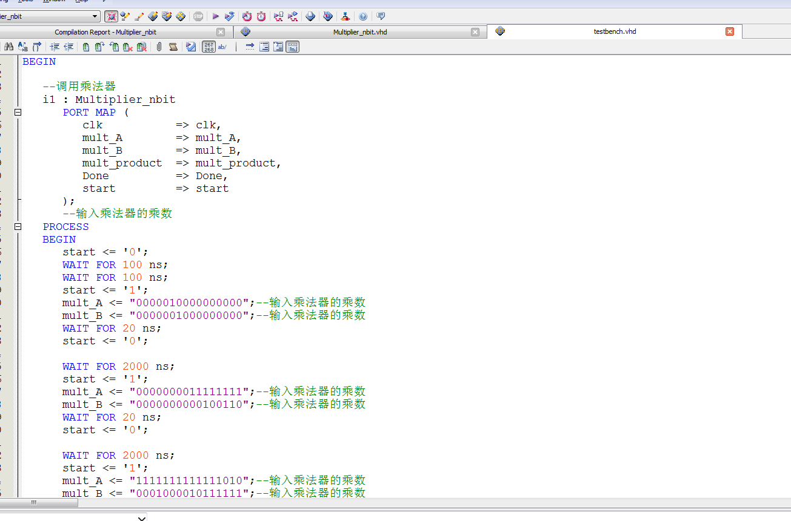Viewport: 791px width, 521px height.
Task: Open Insert Template scroll icon
Action: coord(173,47)
